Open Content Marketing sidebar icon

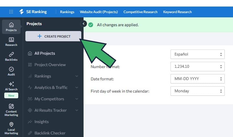[x=11, y=110]
